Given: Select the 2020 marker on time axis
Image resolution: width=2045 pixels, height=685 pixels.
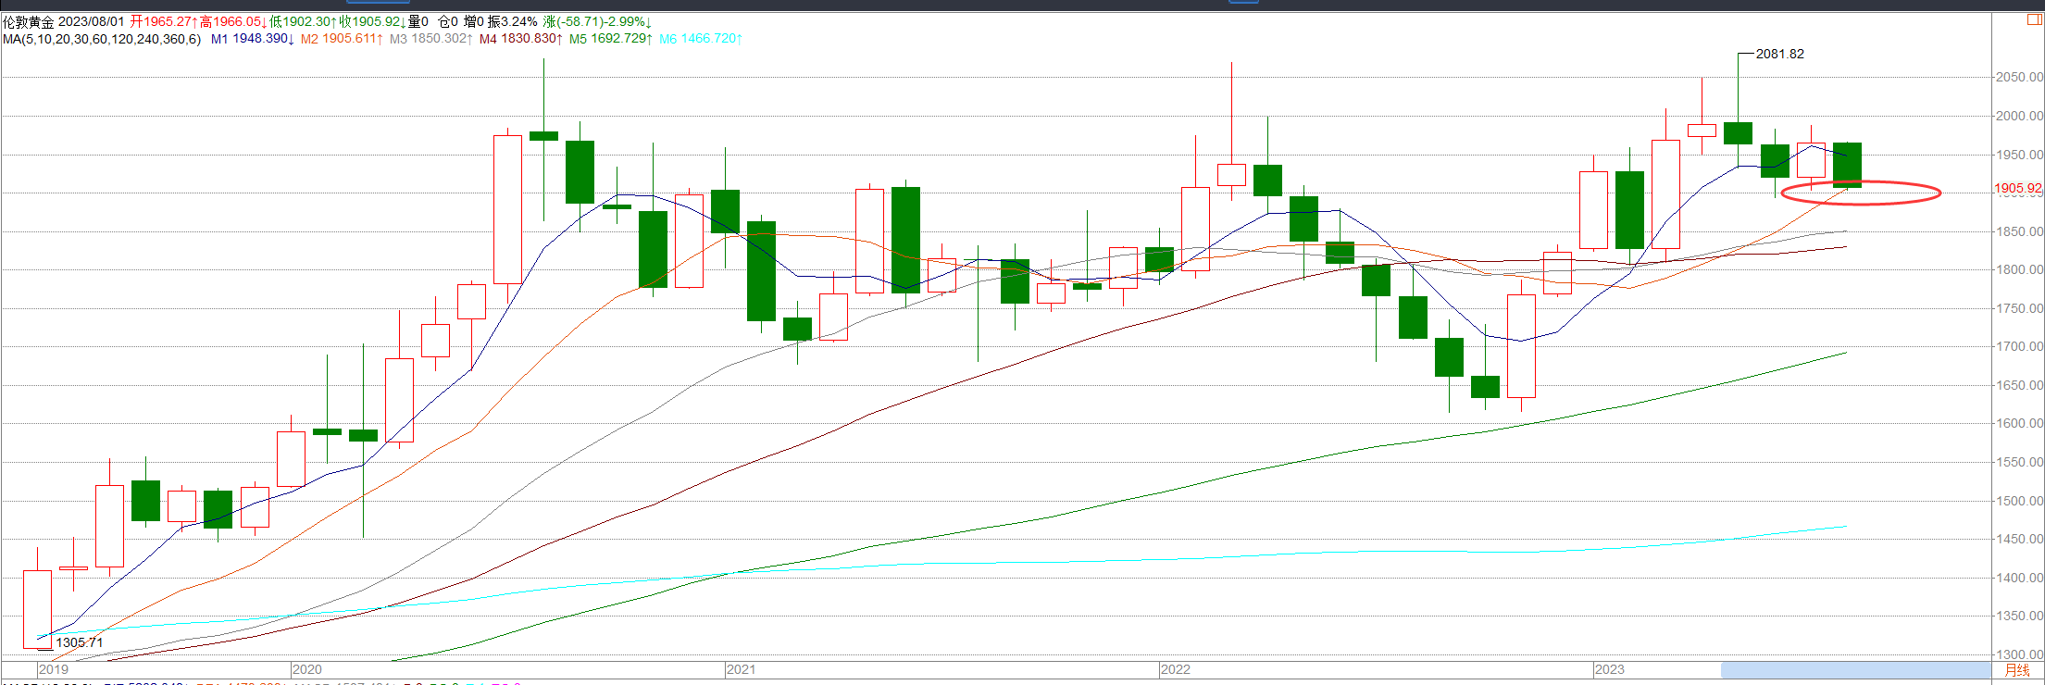Looking at the screenshot, I should pyautogui.click(x=307, y=669).
